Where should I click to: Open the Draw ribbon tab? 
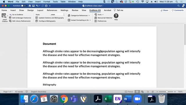22,10
